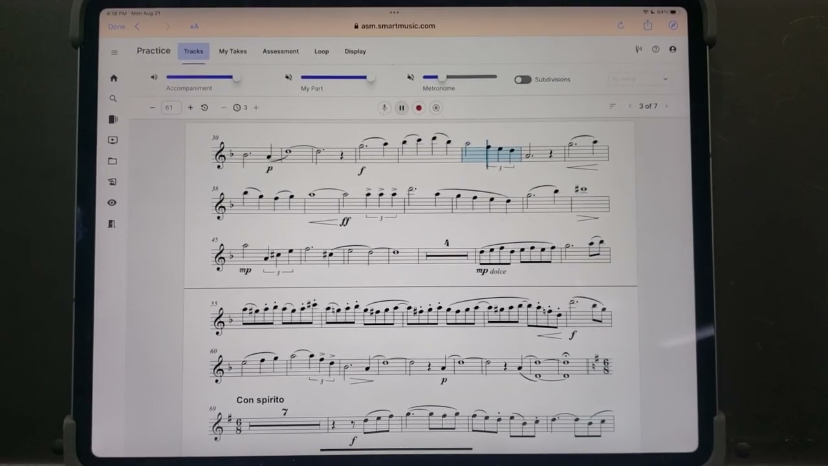Click the count-off clock icon

pos(237,107)
